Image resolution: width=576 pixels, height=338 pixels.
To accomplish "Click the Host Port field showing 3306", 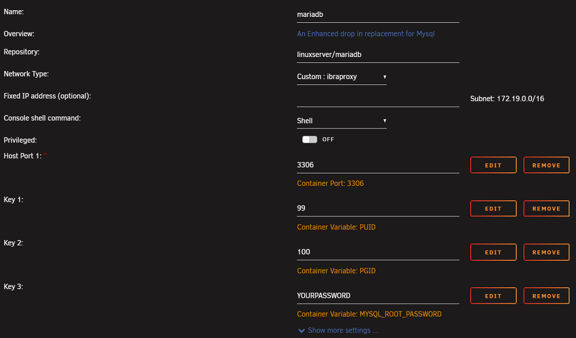I will click(378, 165).
